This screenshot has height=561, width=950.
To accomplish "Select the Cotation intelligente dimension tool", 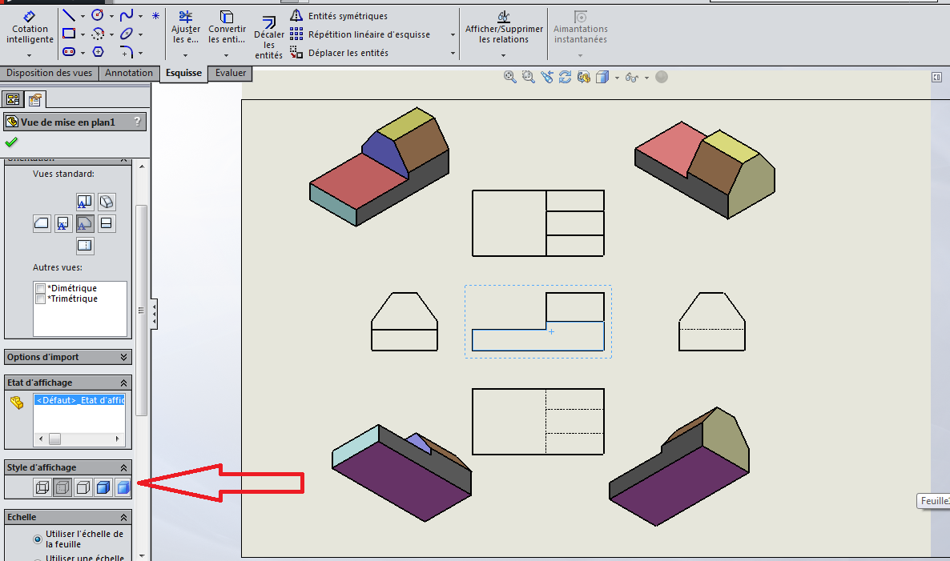I will tap(30, 28).
